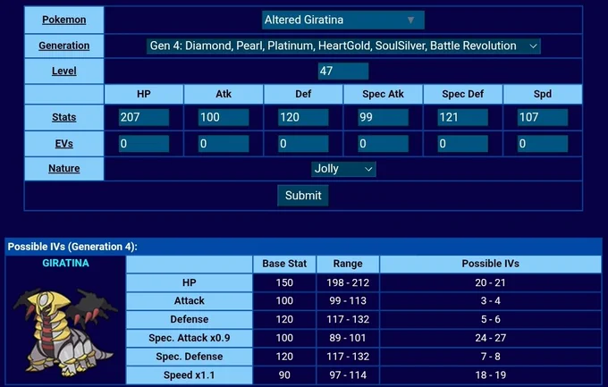
Task: Click the HP EVs input field
Action: tap(144, 144)
